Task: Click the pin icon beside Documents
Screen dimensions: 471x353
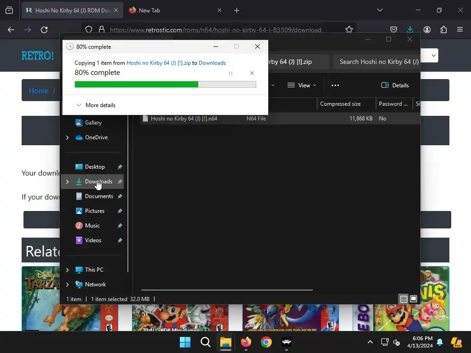Action: [120, 196]
